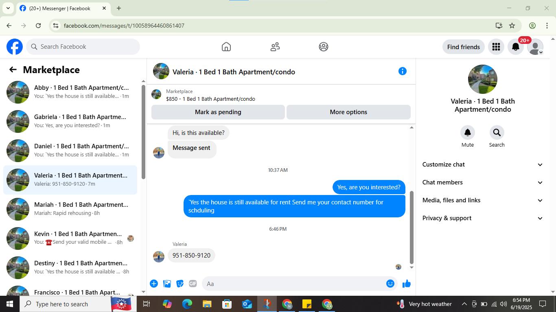Open the Windows Start menu
The height and width of the screenshot is (312, 556).
(10, 304)
